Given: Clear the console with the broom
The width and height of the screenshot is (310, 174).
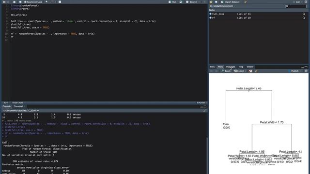Looking at the screenshot, I should tap(204, 111).
